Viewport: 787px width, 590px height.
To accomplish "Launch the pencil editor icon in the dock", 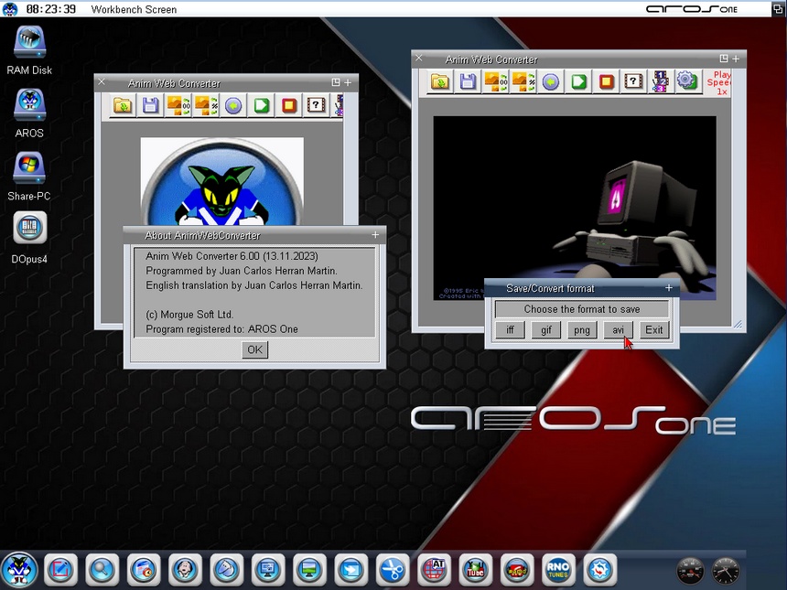I will click(x=60, y=570).
